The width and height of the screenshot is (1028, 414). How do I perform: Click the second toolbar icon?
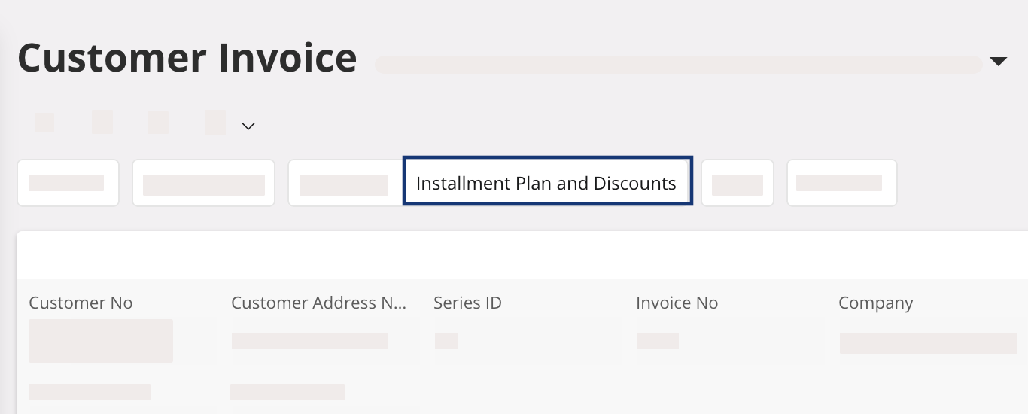pos(102,122)
